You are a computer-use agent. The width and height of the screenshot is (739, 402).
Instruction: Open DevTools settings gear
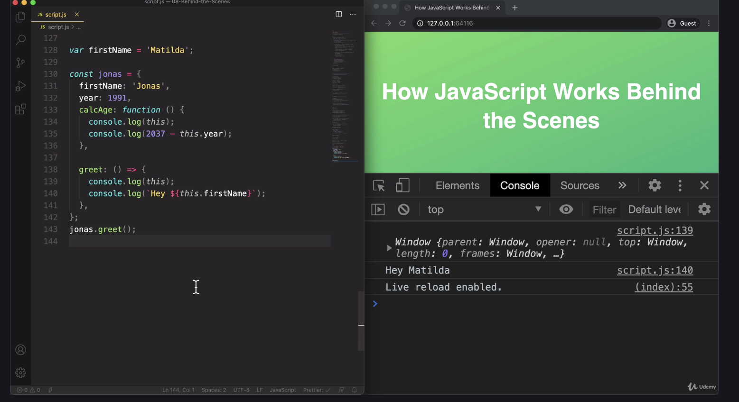coord(655,185)
